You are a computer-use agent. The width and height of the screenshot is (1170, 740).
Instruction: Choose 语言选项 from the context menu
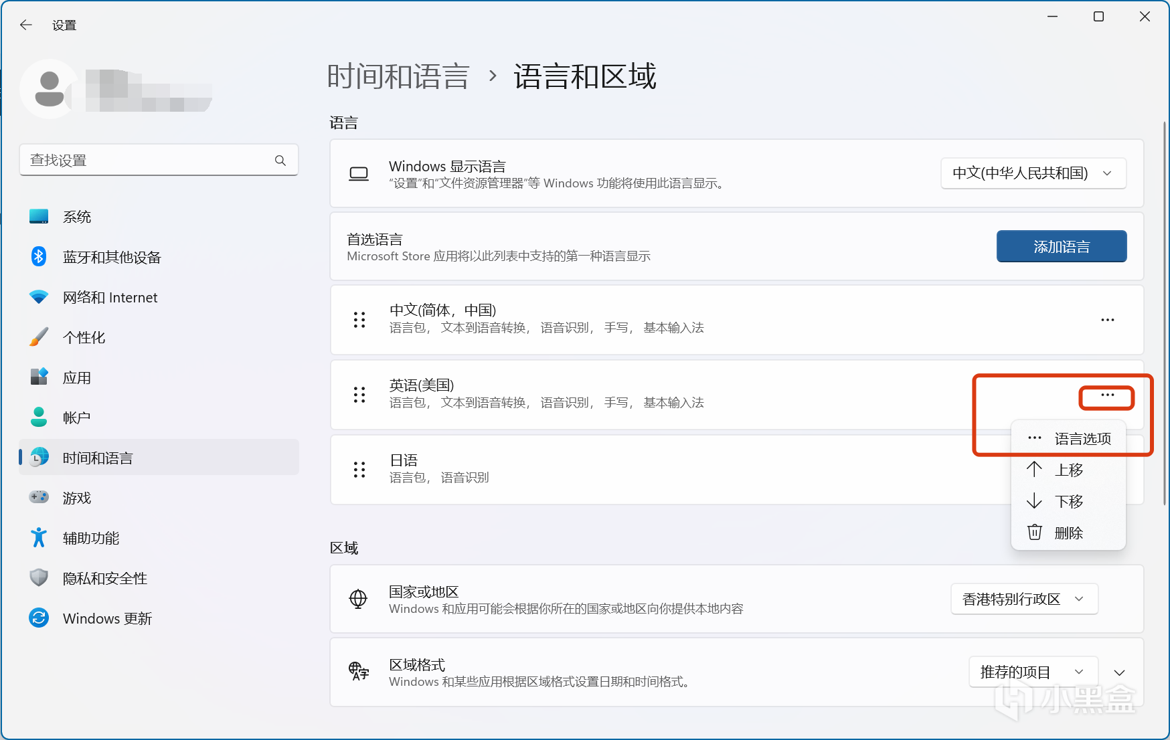coord(1068,439)
